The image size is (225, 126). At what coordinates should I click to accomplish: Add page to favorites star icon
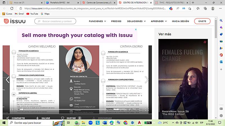point(190,8)
